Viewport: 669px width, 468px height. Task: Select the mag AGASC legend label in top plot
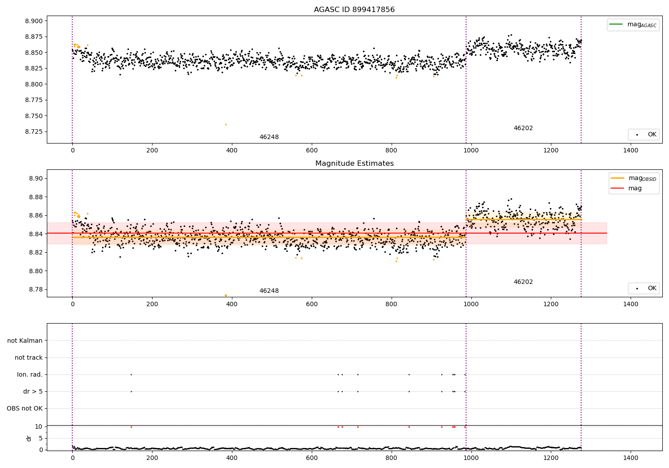[x=642, y=25]
